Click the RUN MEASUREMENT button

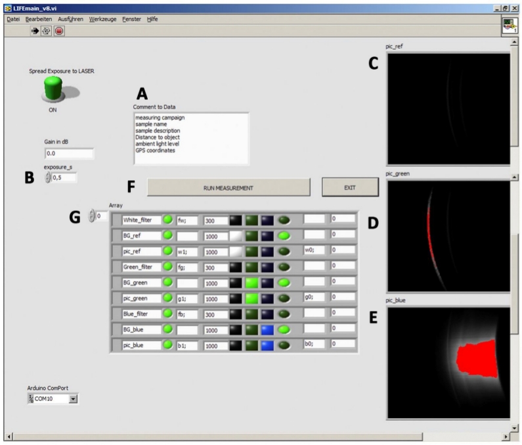pos(228,188)
